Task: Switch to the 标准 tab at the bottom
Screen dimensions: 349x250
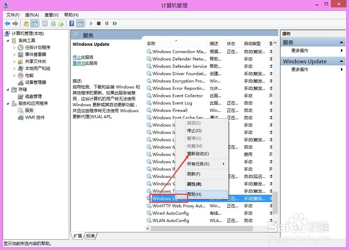Action: (x=90, y=236)
